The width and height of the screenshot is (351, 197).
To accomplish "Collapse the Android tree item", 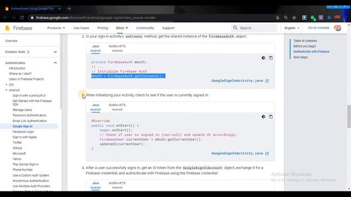I will tap(6, 90).
